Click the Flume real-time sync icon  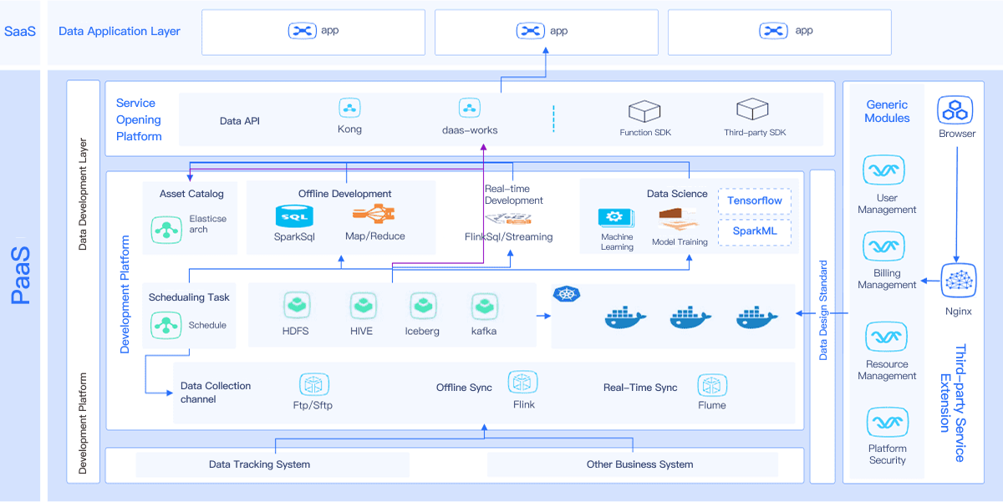pyautogui.click(x=711, y=385)
